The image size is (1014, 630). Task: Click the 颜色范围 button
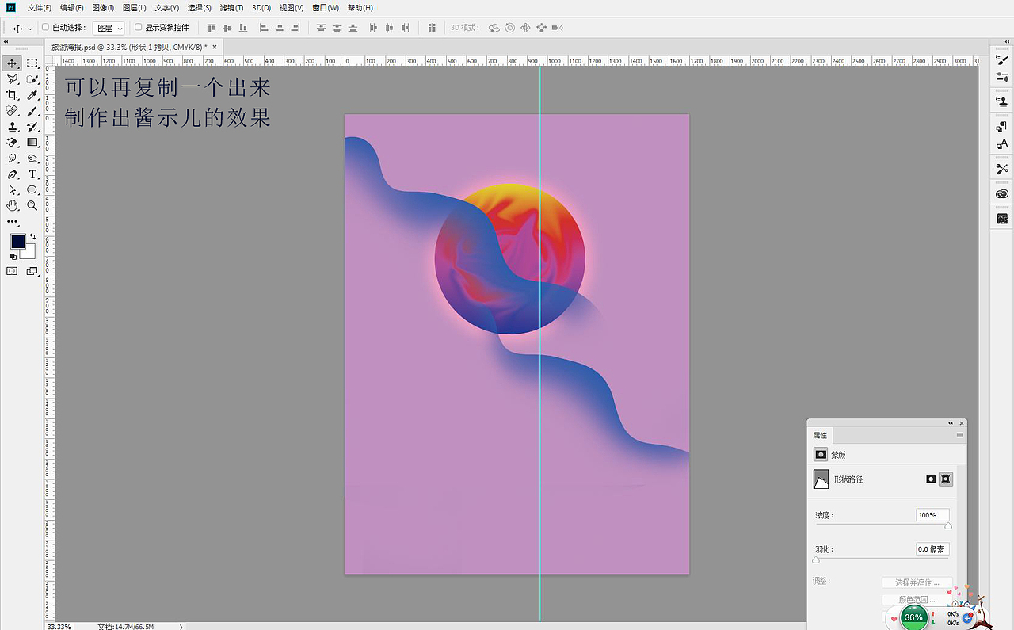pyautogui.click(x=917, y=600)
